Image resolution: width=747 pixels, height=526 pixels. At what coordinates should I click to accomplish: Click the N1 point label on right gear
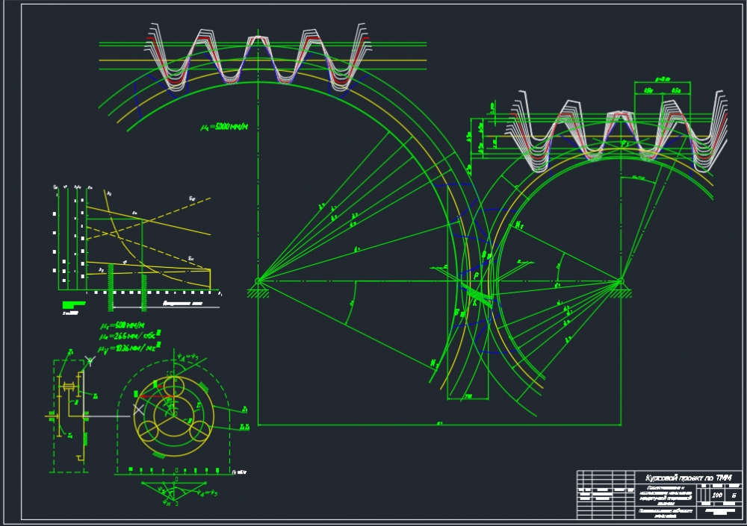[518, 225]
